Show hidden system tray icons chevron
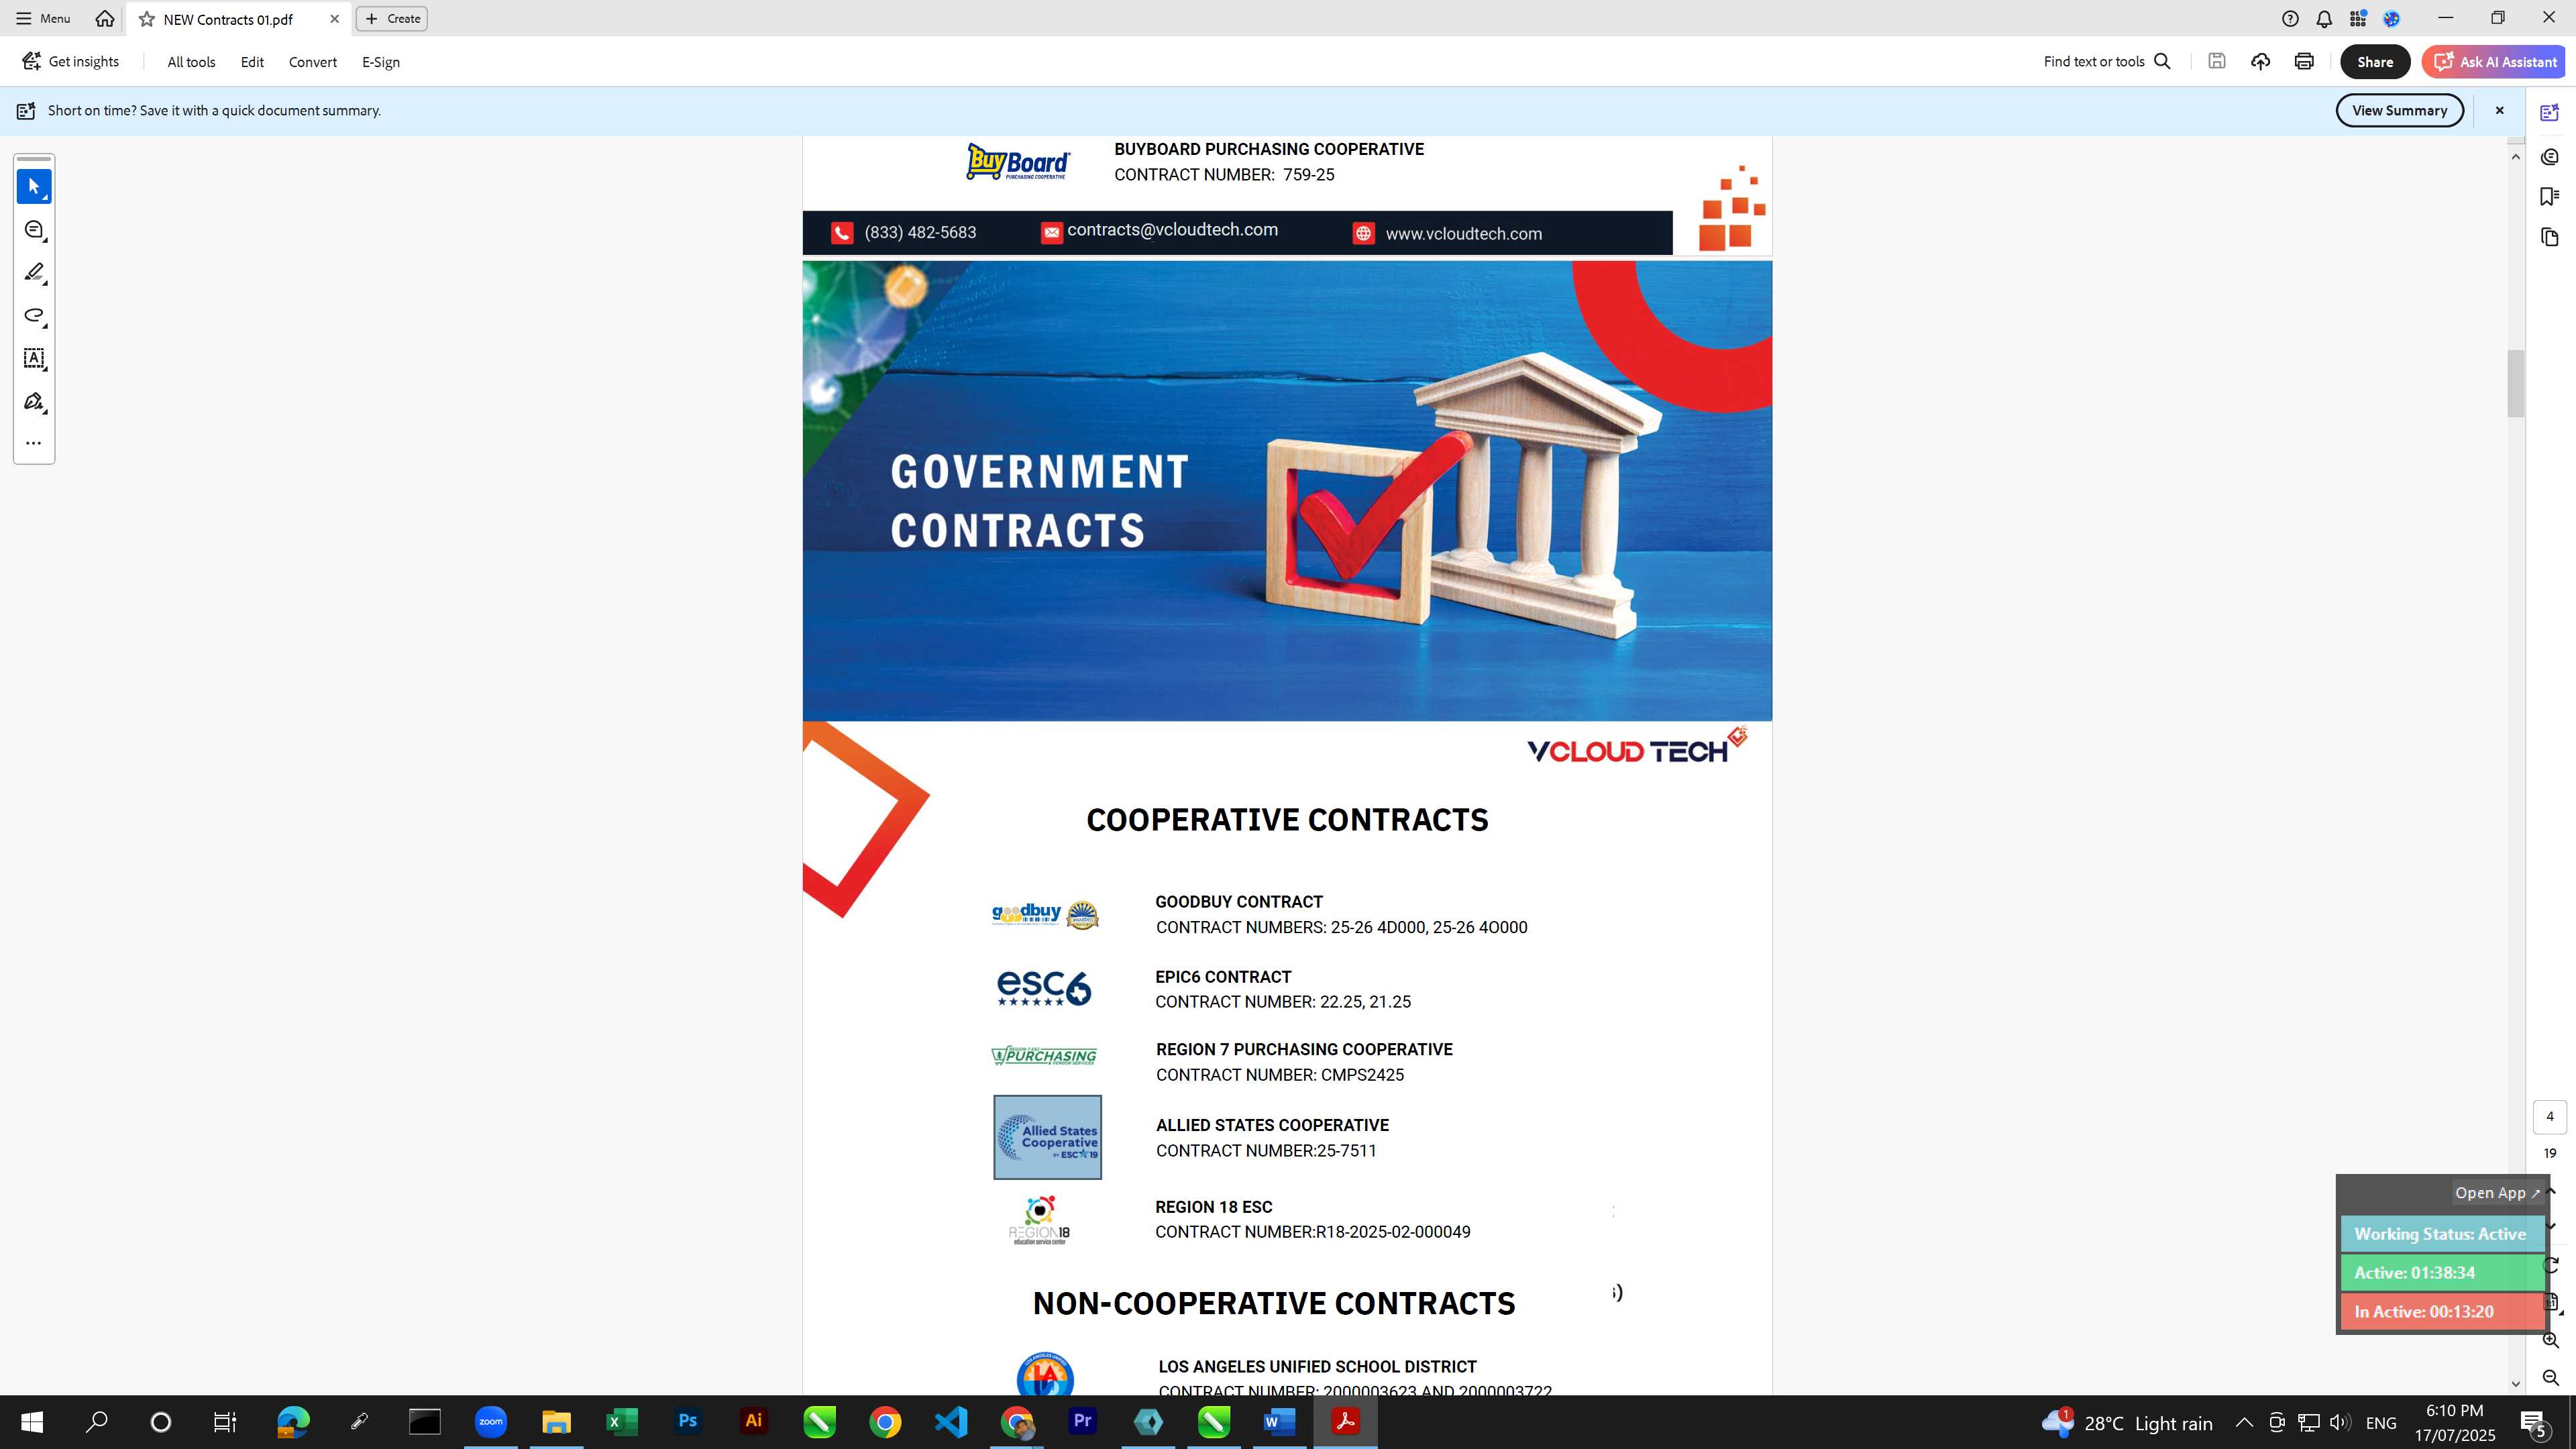This screenshot has height=1449, width=2576. [x=2244, y=1422]
